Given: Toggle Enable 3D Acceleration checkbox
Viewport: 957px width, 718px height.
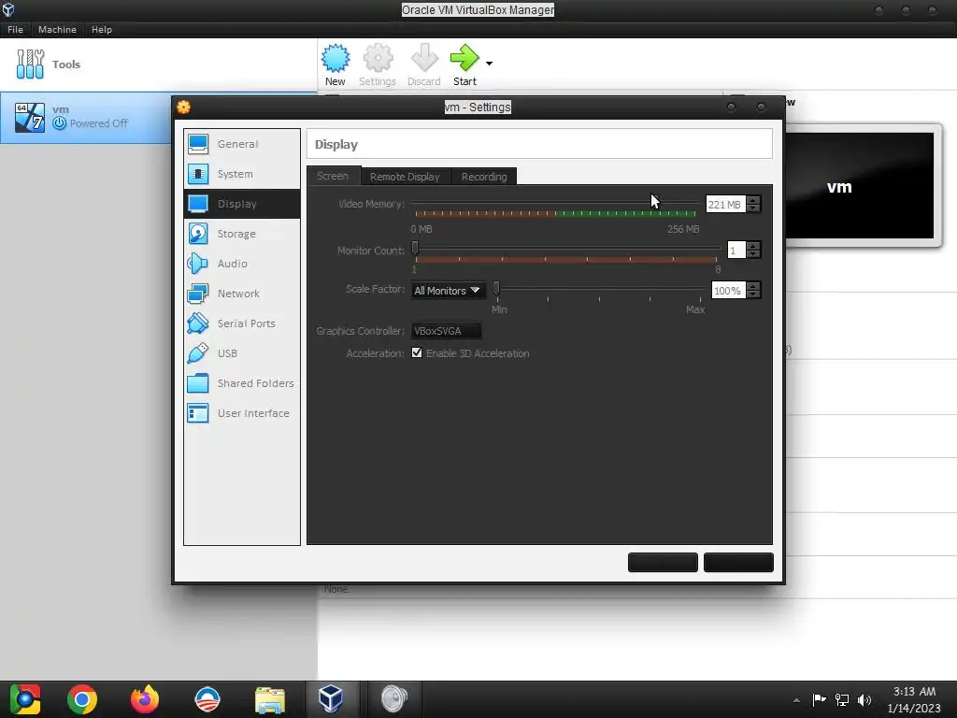Looking at the screenshot, I should (417, 352).
